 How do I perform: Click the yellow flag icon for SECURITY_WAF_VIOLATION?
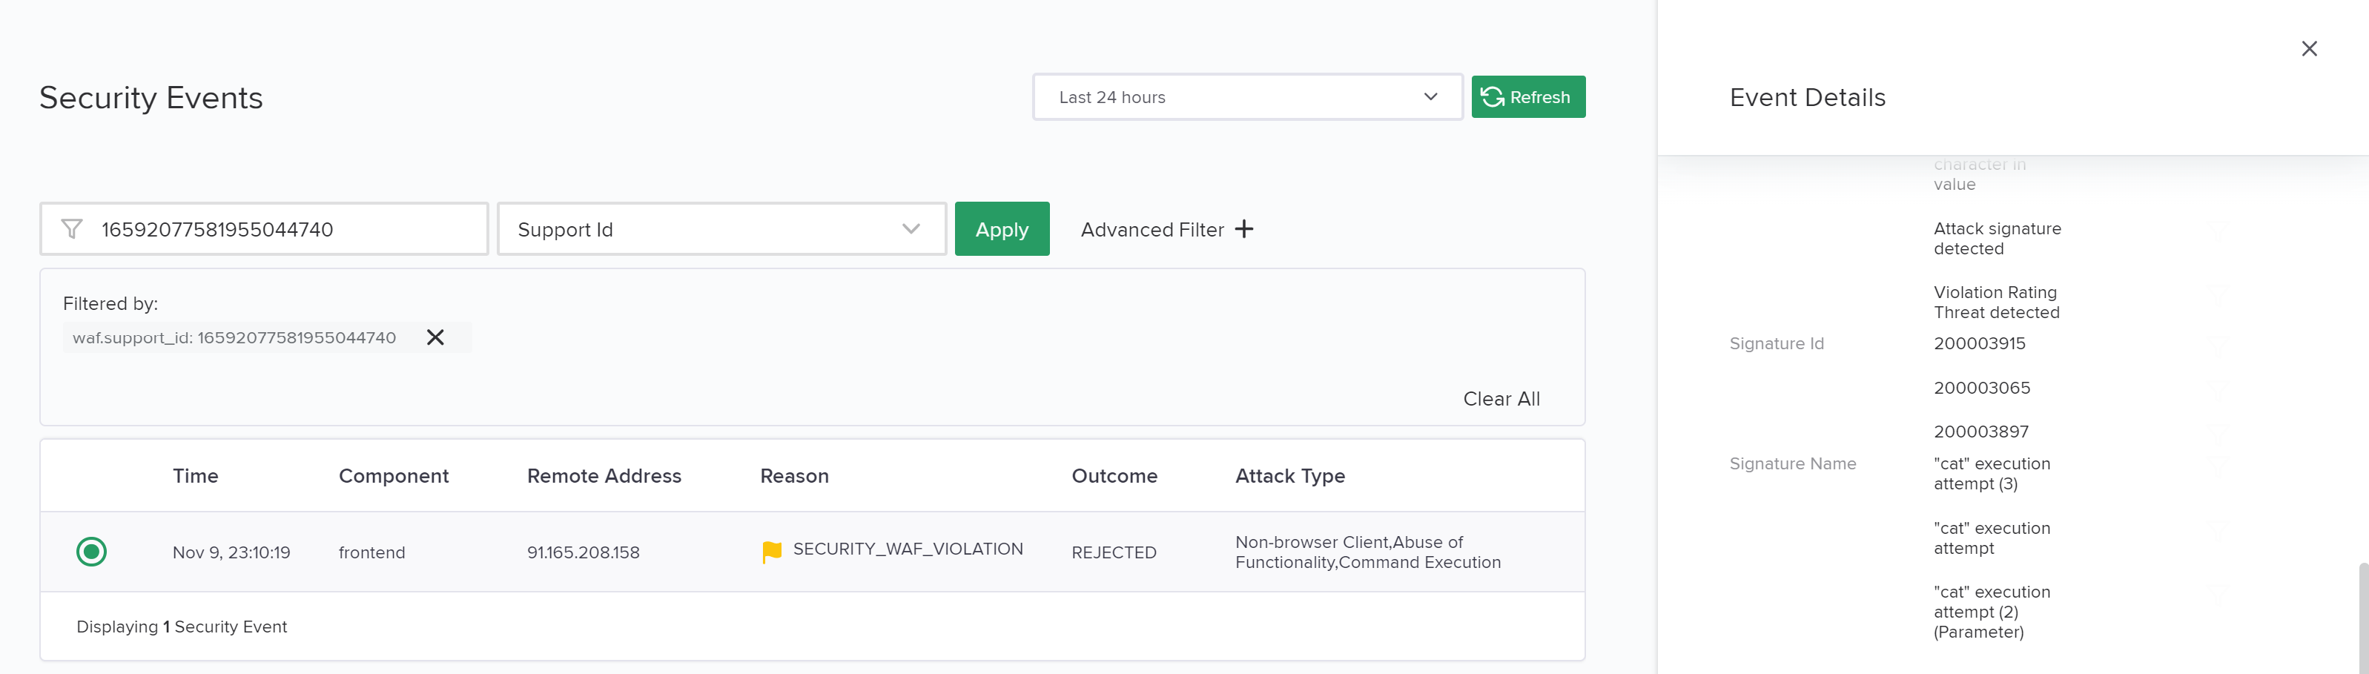coord(772,552)
